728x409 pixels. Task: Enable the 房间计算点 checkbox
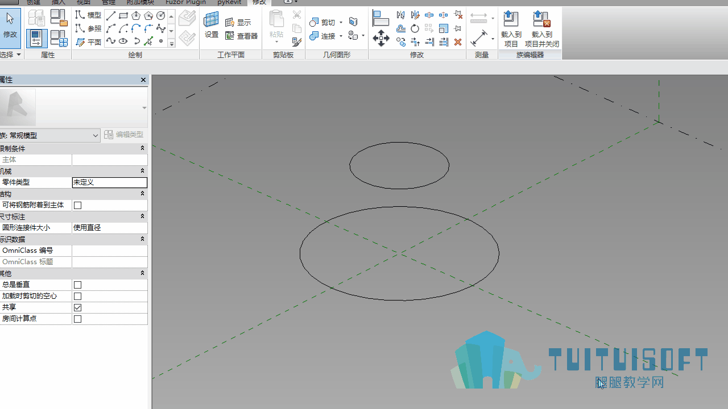pyautogui.click(x=78, y=319)
